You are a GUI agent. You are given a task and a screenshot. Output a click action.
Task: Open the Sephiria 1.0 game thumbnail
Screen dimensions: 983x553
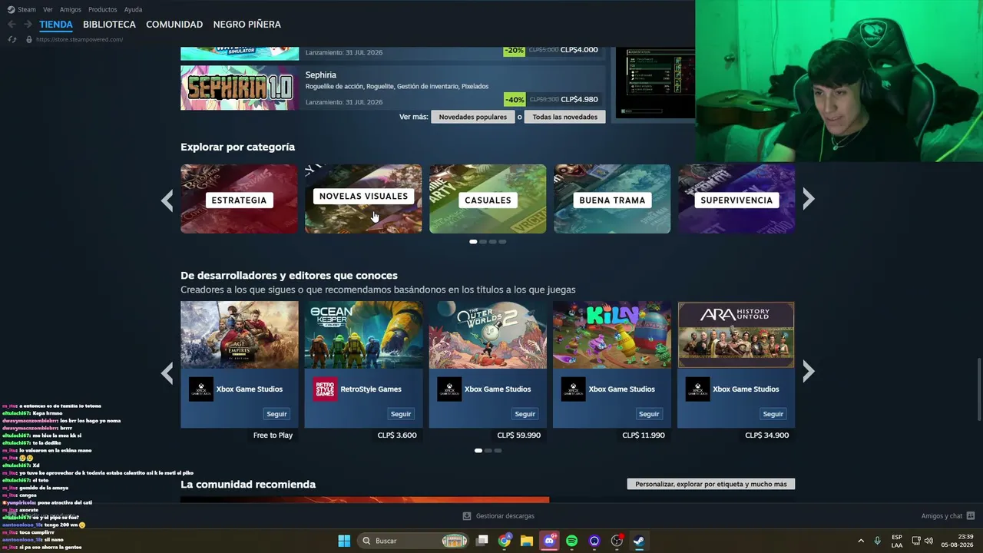[240, 88]
